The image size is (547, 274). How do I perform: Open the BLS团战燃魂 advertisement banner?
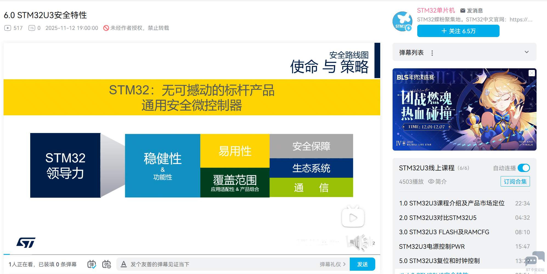[464, 109]
